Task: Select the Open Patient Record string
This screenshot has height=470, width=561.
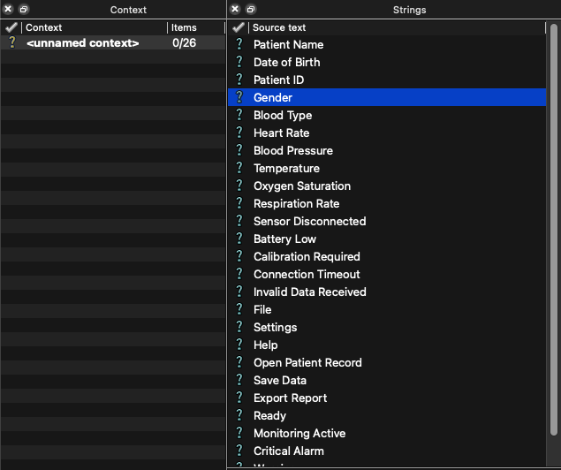Action: [307, 362]
